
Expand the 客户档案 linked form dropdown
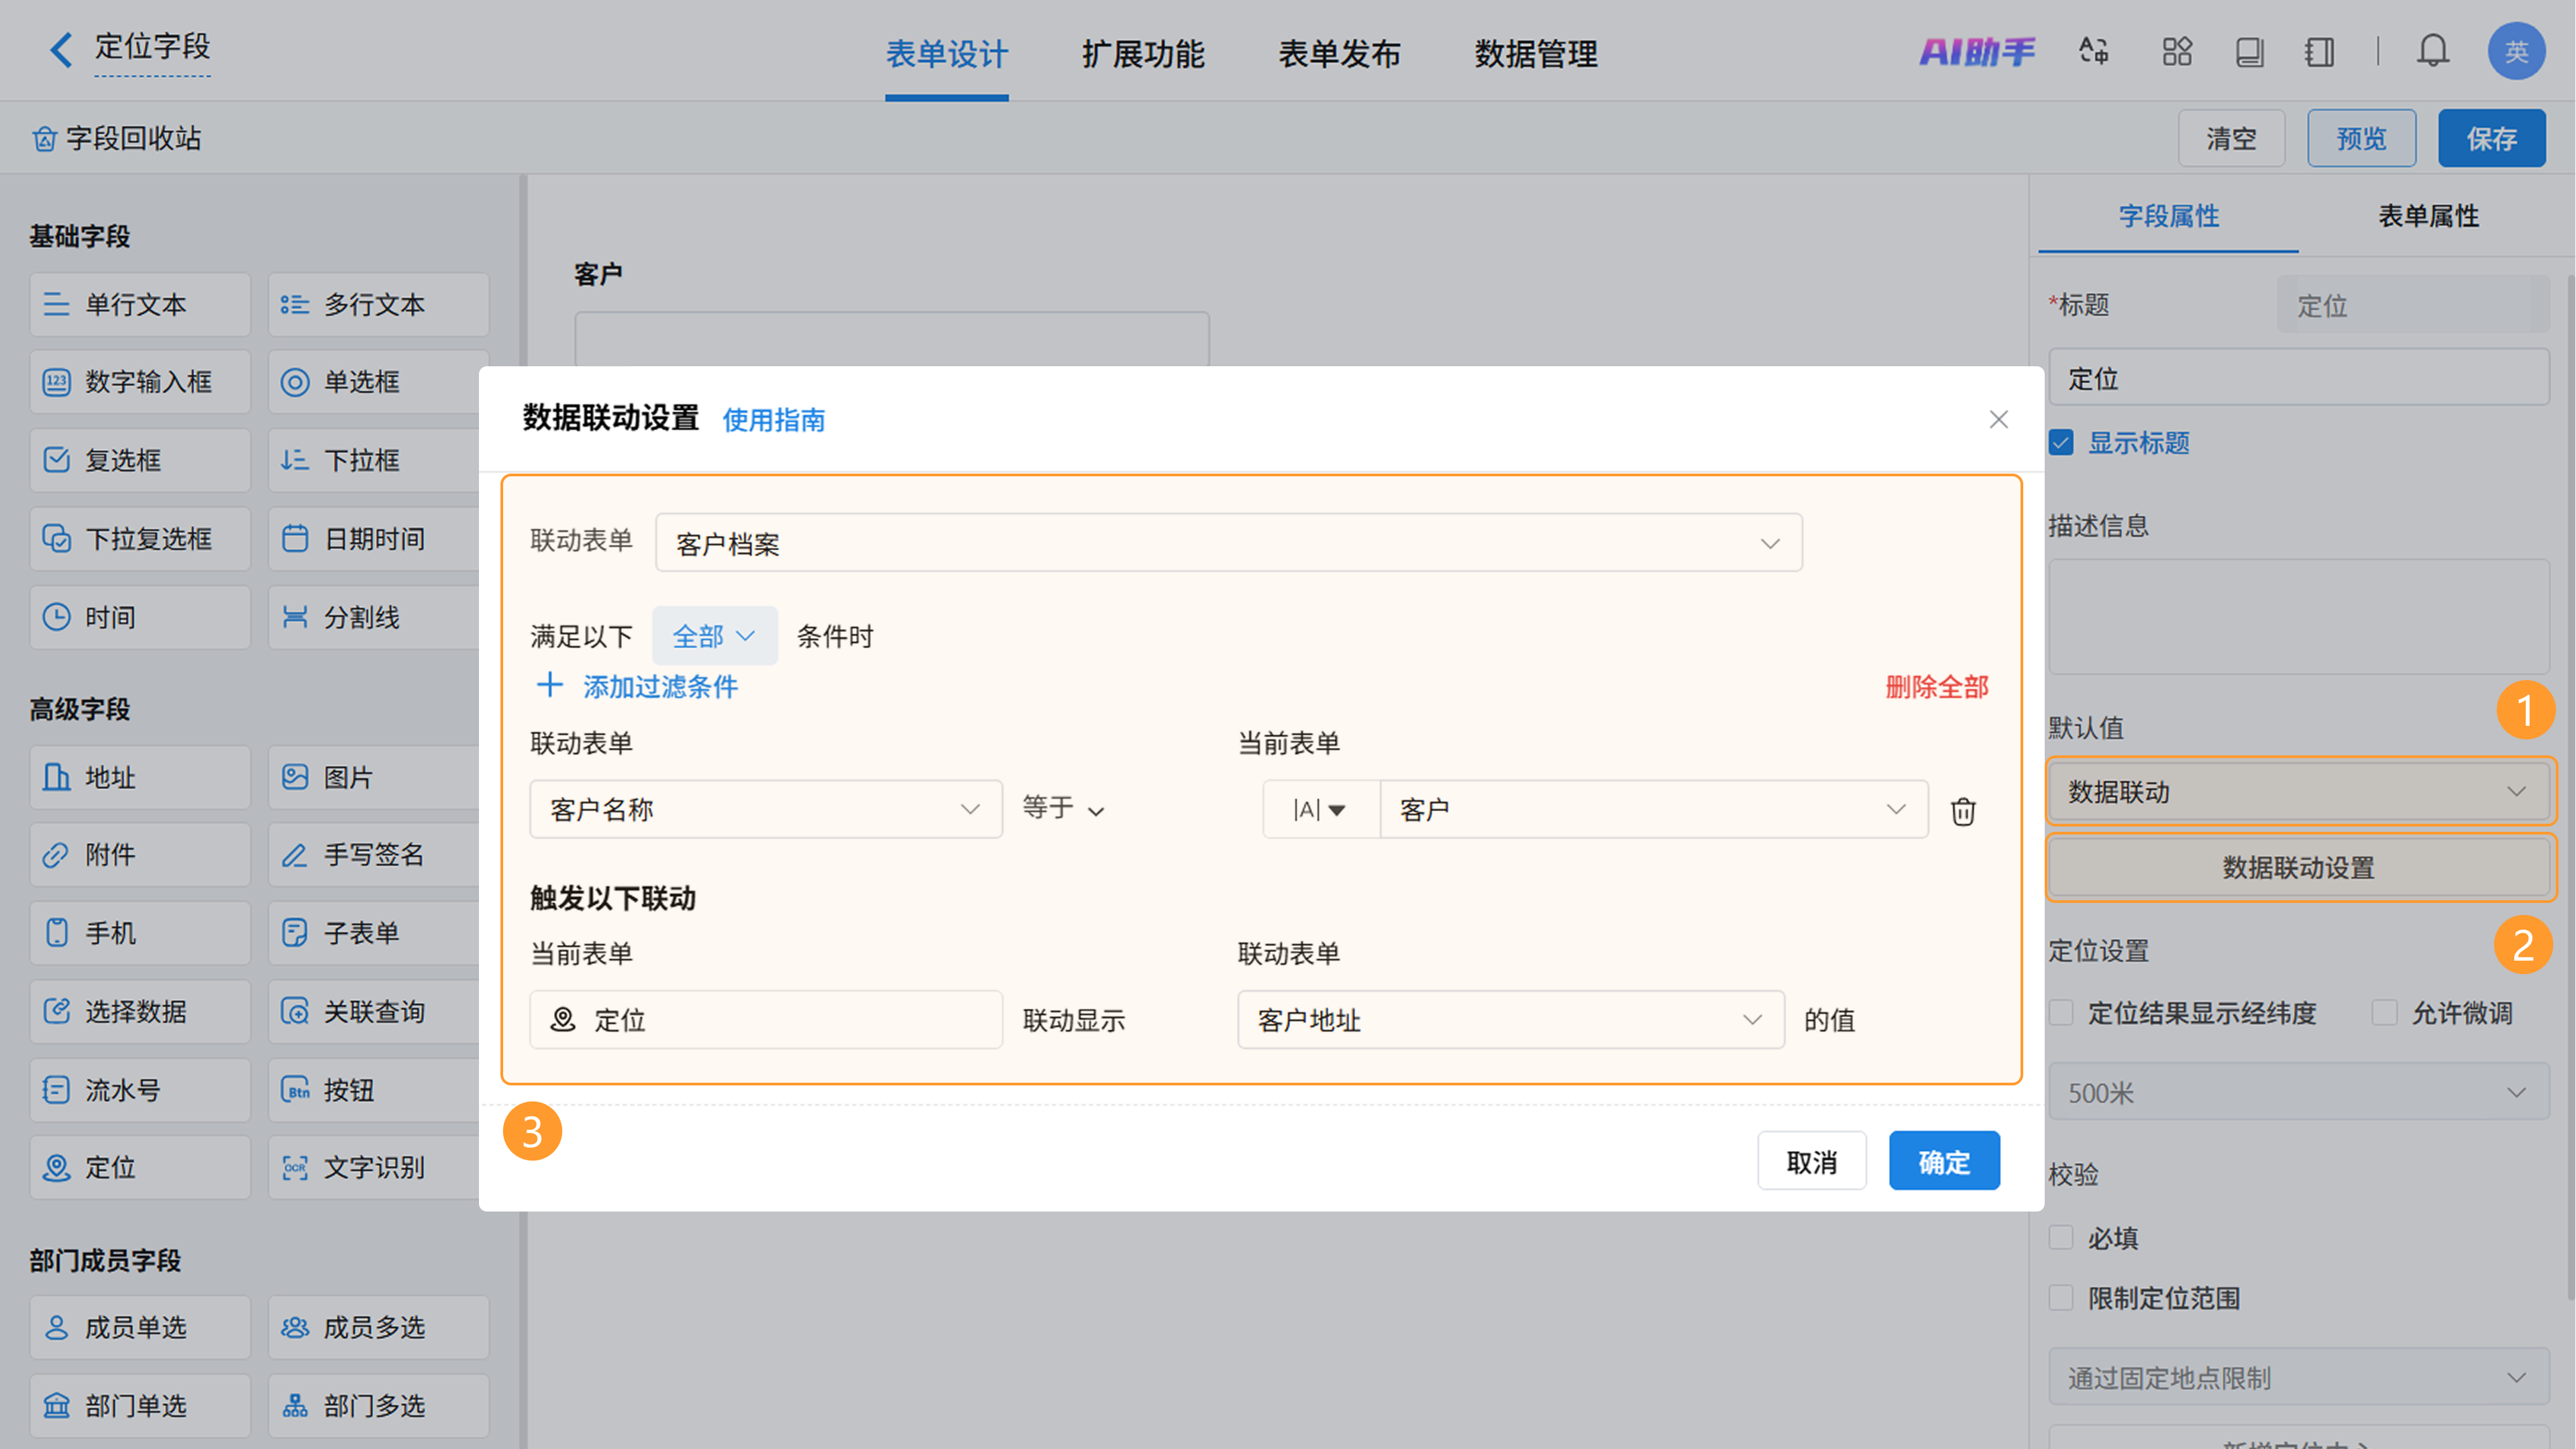(1228, 543)
